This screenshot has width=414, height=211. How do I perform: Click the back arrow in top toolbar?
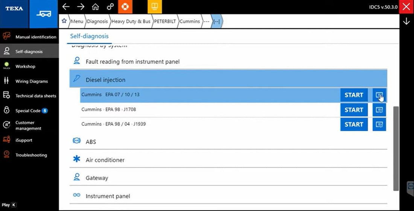coord(66,7)
